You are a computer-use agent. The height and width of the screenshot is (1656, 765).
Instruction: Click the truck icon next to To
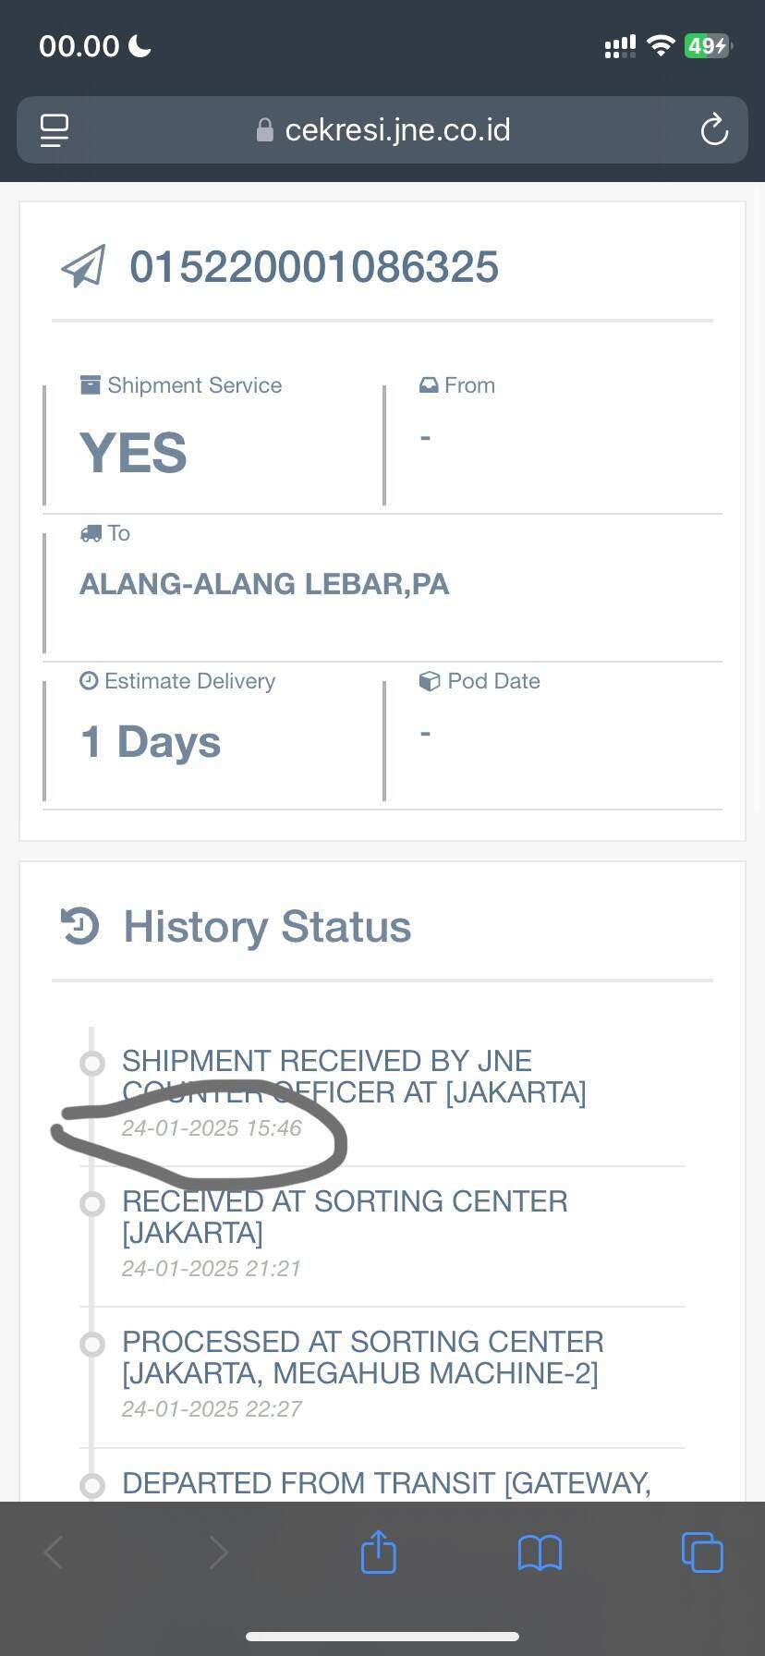[x=91, y=532]
